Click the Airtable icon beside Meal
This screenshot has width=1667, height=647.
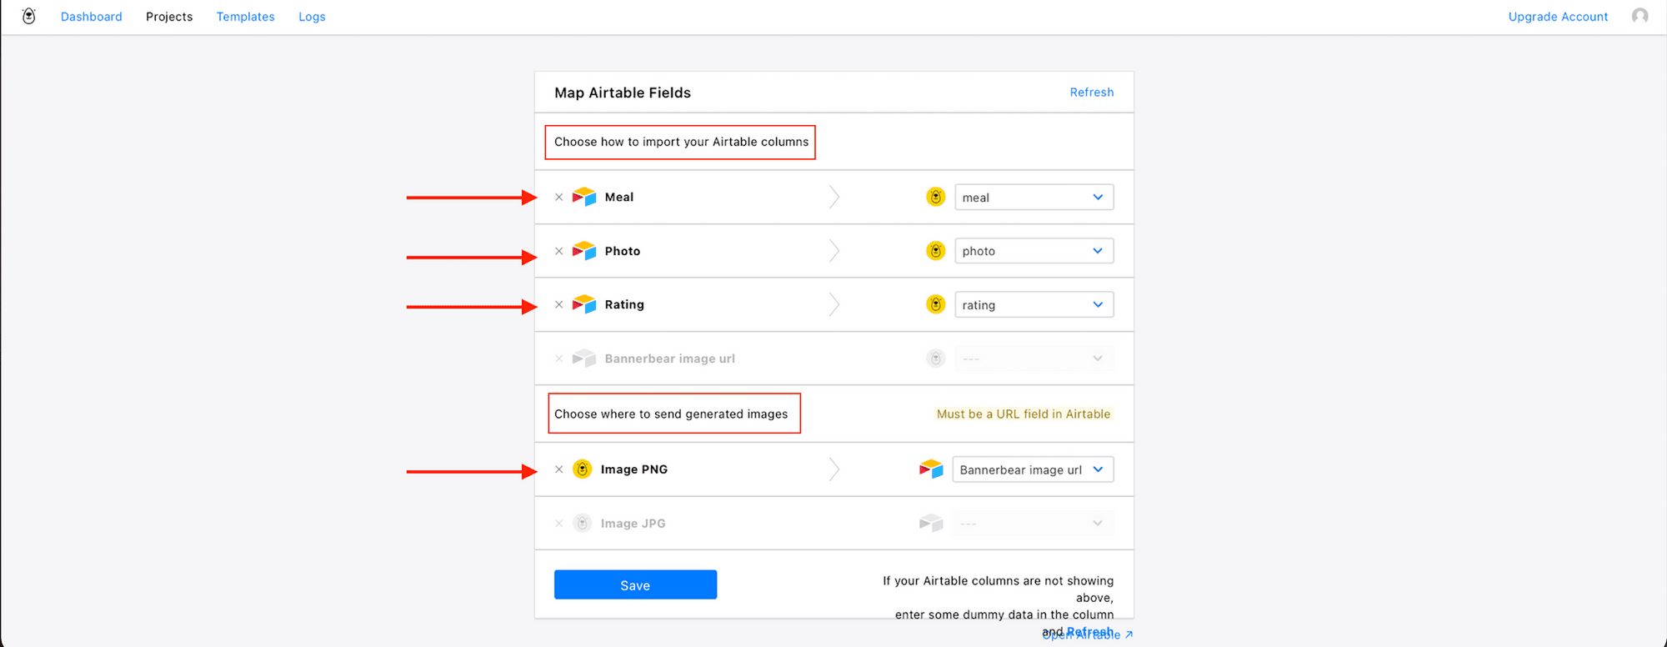coord(584,198)
